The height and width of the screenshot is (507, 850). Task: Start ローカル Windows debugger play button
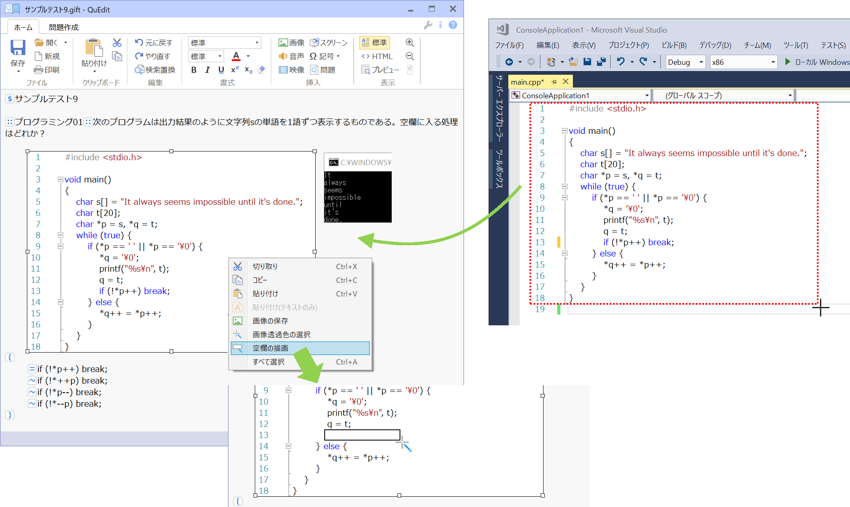787,62
